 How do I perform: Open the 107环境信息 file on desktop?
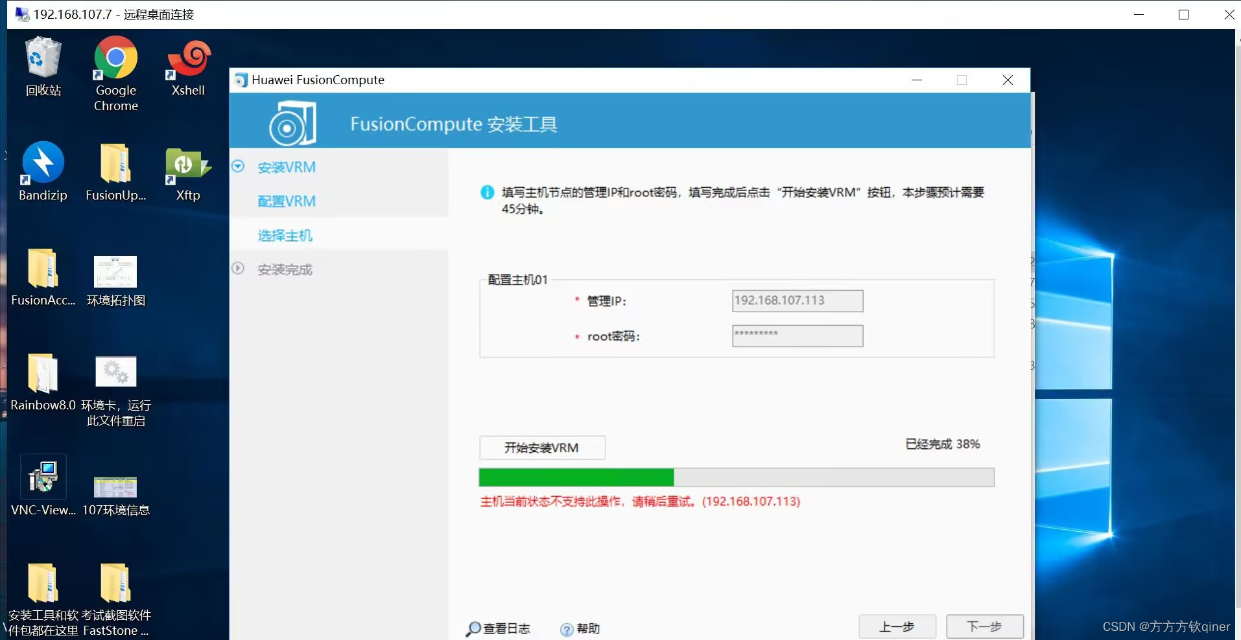point(116,496)
